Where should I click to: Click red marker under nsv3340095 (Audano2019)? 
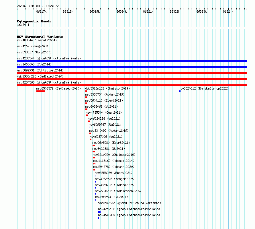pyautogui.click(x=90, y=133)
